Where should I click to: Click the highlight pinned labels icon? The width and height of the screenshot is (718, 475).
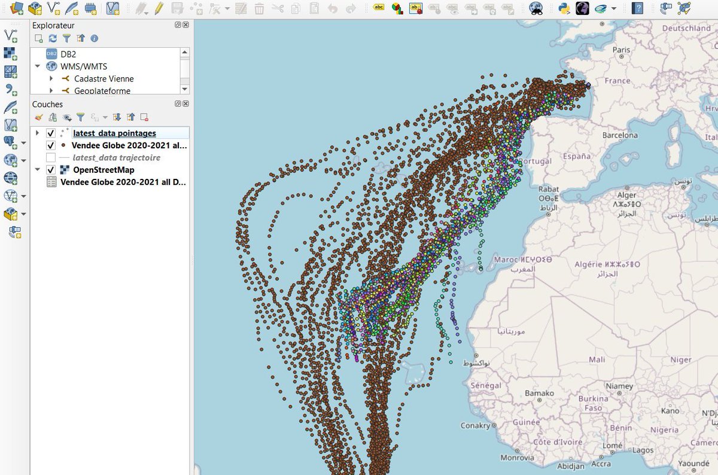(x=415, y=8)
